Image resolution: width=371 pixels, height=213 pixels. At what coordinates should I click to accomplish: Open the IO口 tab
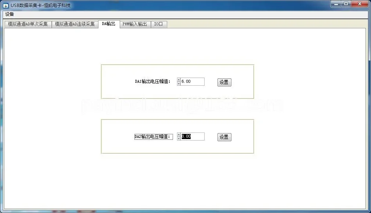159,24
